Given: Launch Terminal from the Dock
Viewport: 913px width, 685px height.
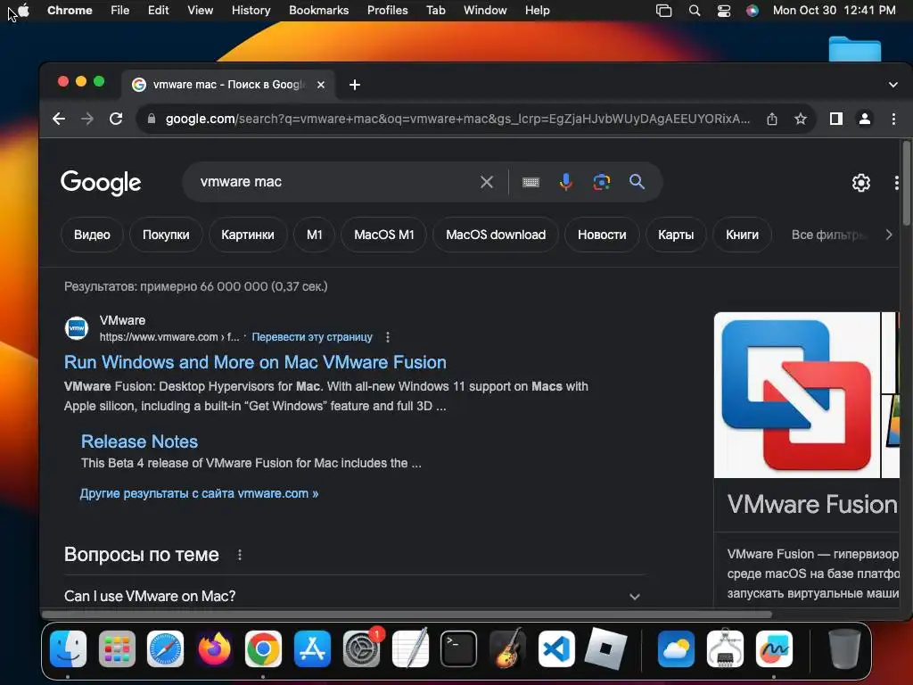Looking at the screenshot, I should point(459,649).
